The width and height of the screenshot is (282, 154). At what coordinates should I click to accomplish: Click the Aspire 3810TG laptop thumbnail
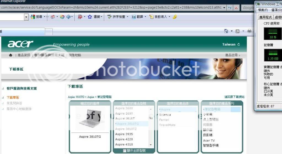click(90, 118)
